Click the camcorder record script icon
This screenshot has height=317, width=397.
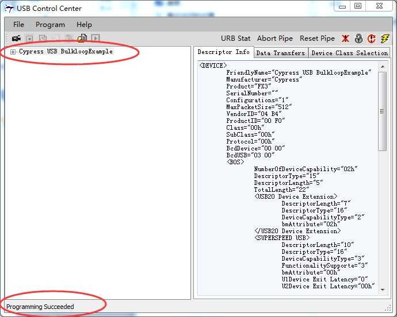17,38
